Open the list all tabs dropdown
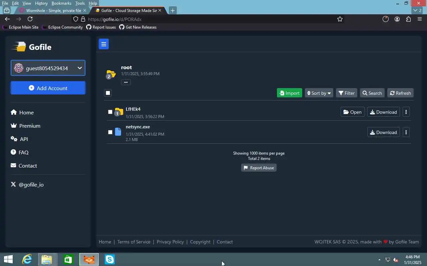The image size is (427, 266). 417,11
